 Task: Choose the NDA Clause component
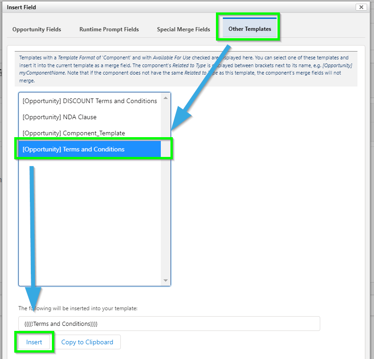[x=90, y=117]
